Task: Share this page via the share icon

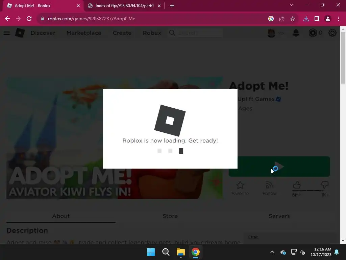Action: 281,19
